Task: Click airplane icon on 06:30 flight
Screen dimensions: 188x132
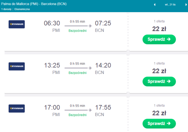Action: point(90,26)
